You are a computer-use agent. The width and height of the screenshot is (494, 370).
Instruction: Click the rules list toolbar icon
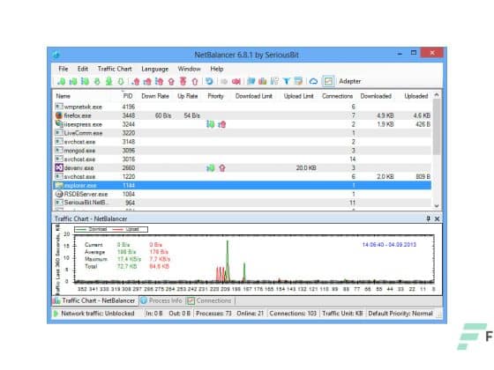(x=298, y=81)
